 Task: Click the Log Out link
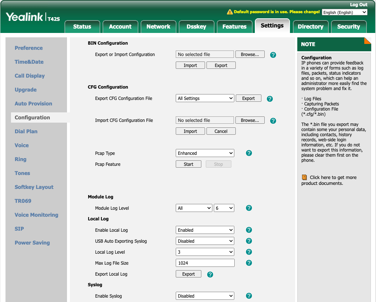pos(358,4)
